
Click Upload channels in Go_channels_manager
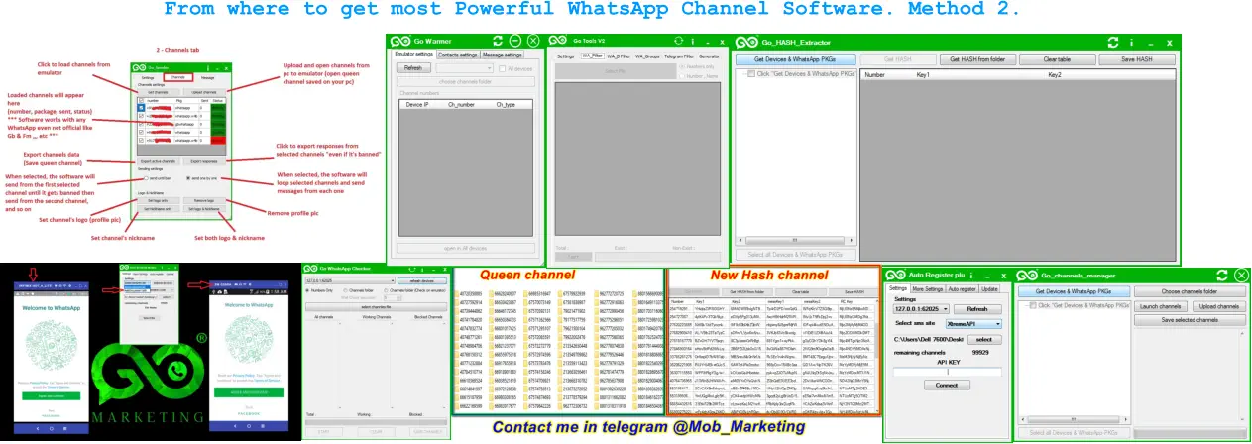(1218, 307)
